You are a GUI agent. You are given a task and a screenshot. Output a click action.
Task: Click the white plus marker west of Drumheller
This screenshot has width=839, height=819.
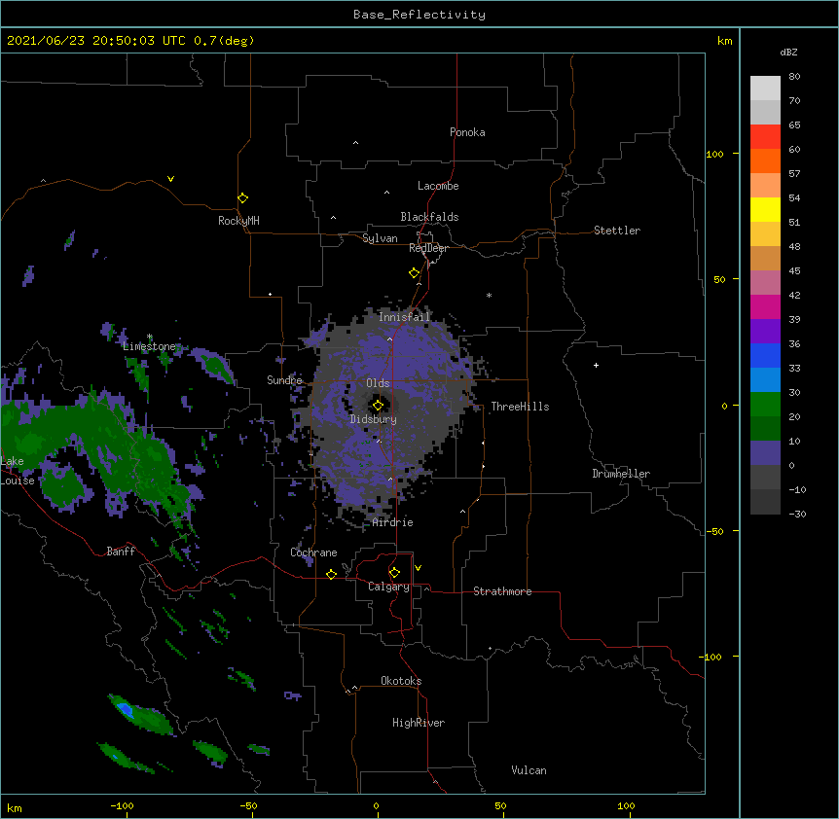coord(596,365)
